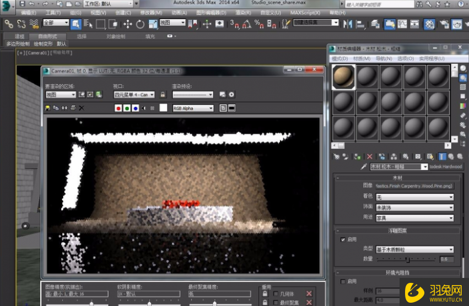Clear render frame with X icon

point(82,108)
